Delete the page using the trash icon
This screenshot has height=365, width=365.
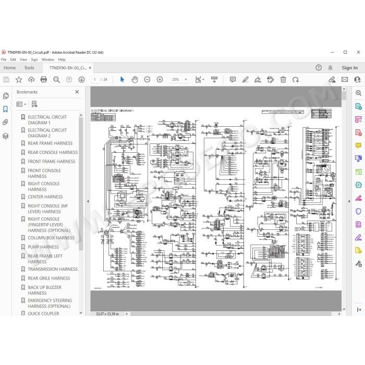(x=283, y=80)
